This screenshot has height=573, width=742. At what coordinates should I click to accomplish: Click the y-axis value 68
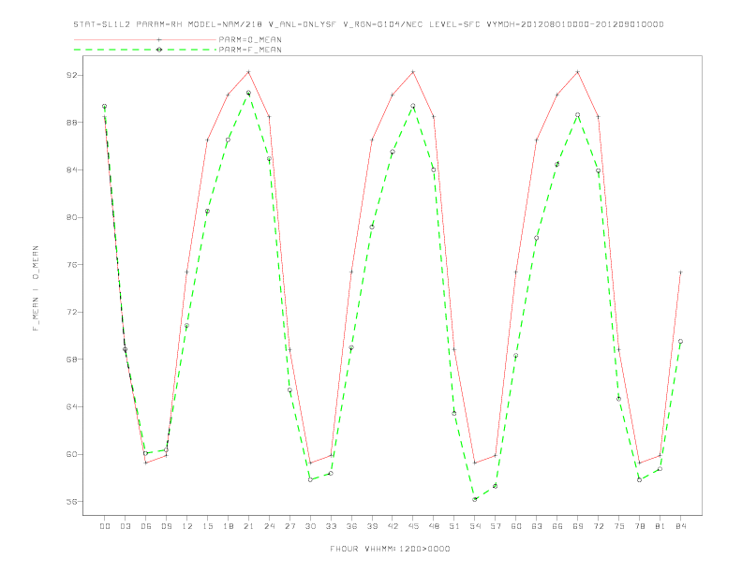[x=71, y=360]
